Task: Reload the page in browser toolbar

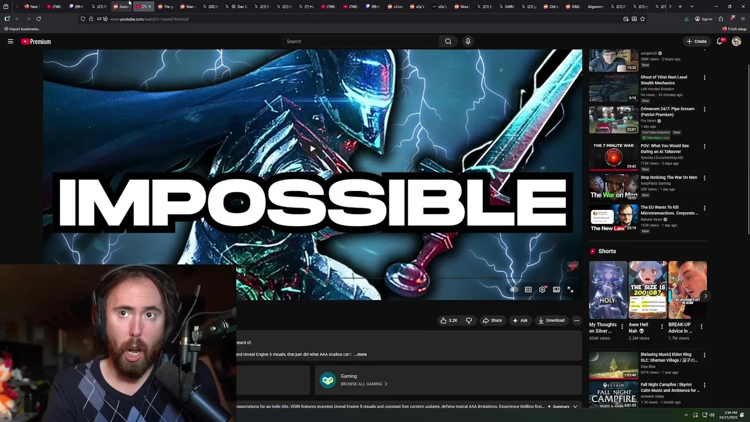Action: click(39, 19)
